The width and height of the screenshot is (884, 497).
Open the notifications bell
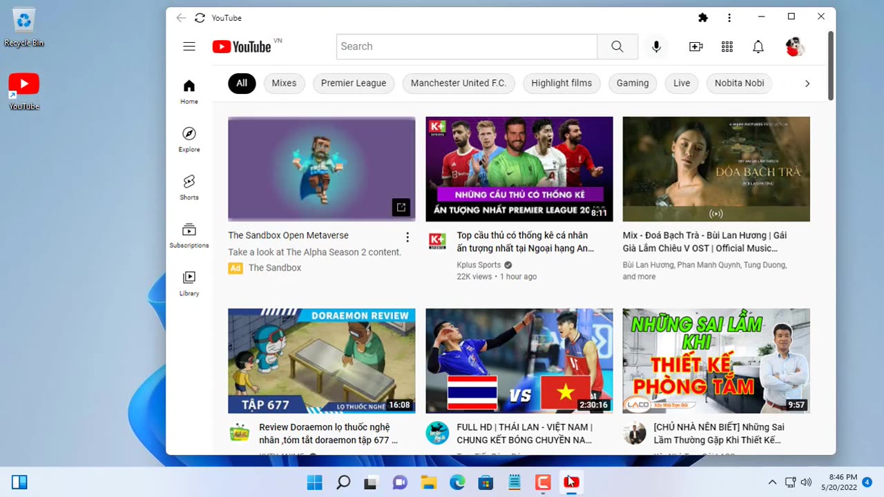click(758, 46)
